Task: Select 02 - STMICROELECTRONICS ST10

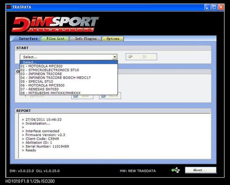Action: point(69,70)
